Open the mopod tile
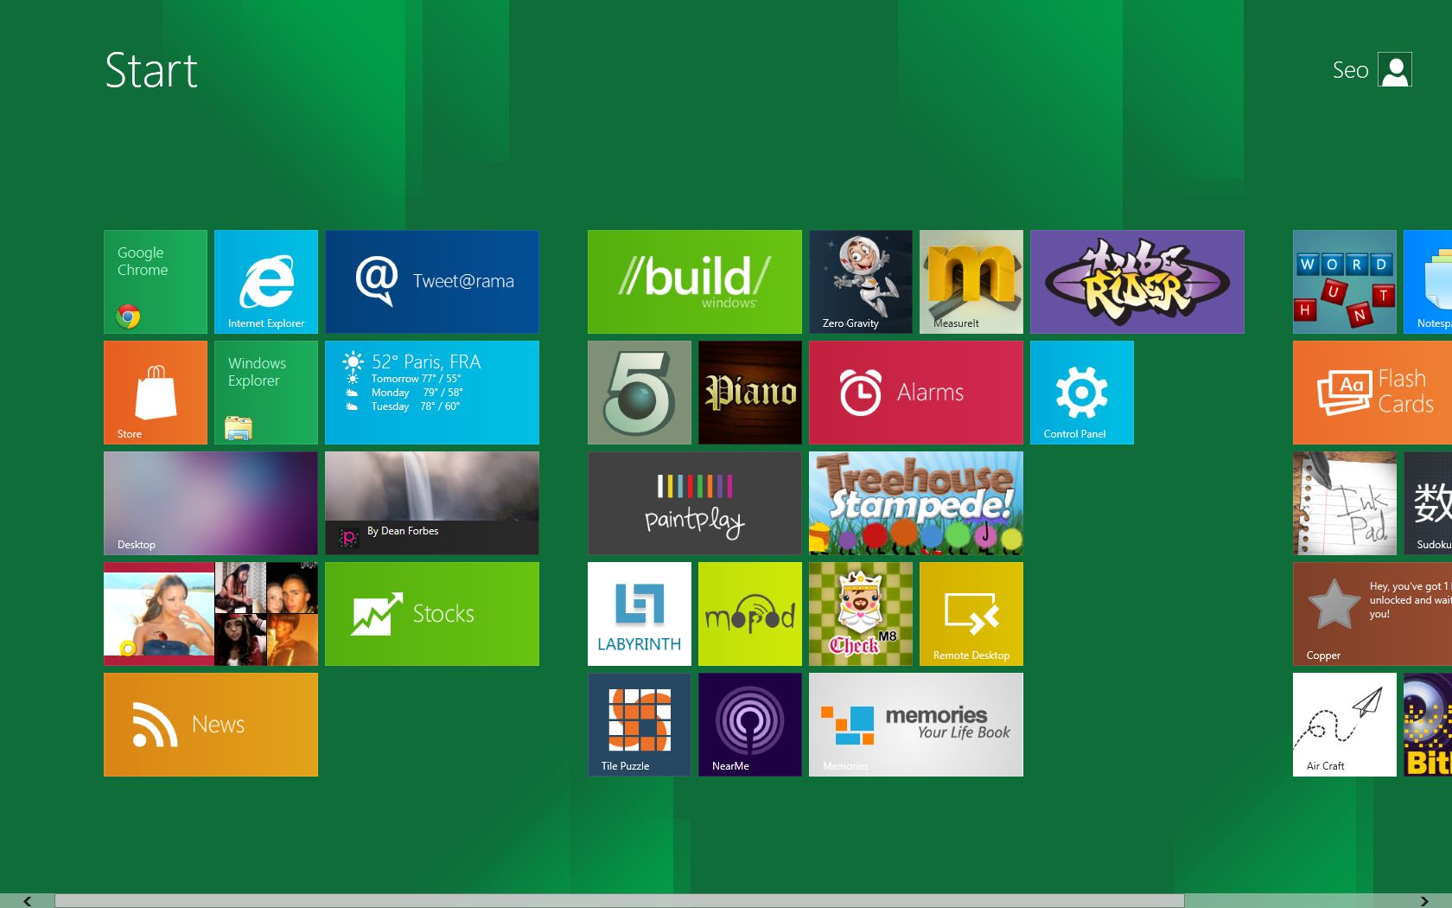Screen dimensions: 1452x908 750,614
